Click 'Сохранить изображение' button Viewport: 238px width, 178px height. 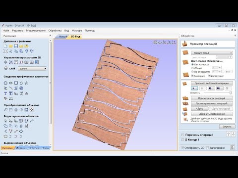[x=212, y=114]
